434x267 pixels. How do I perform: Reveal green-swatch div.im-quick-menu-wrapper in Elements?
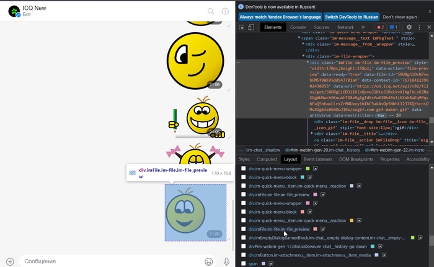pyautogui.click(x=315, y=169)
